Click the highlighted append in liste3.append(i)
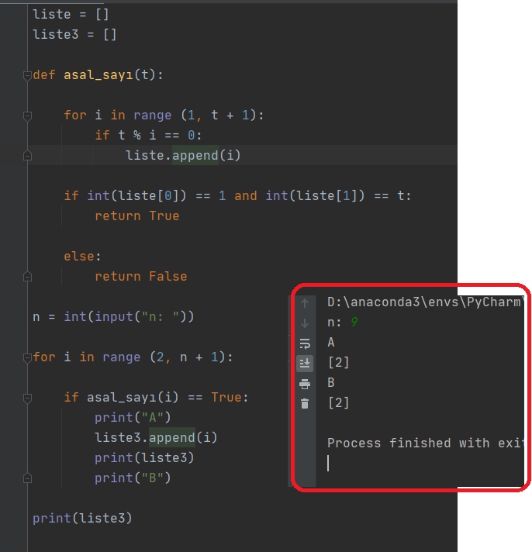This screenshot has height=552, width=532. pyautogui.click(x=172, y=437)
